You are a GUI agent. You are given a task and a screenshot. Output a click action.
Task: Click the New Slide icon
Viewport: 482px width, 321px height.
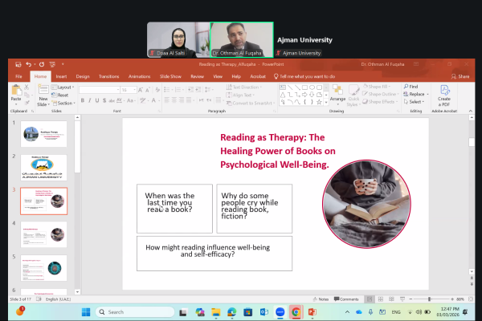coord(43,89)
